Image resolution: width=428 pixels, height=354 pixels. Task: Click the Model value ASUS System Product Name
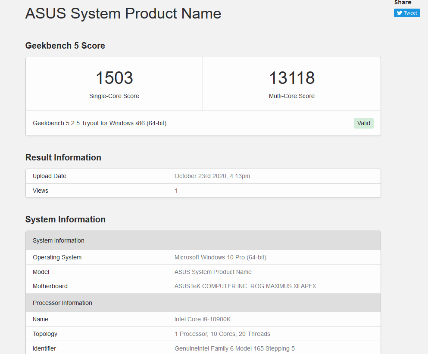click(213, 272)
